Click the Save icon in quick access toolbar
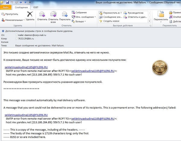181x141 pixels. point(7,2)
